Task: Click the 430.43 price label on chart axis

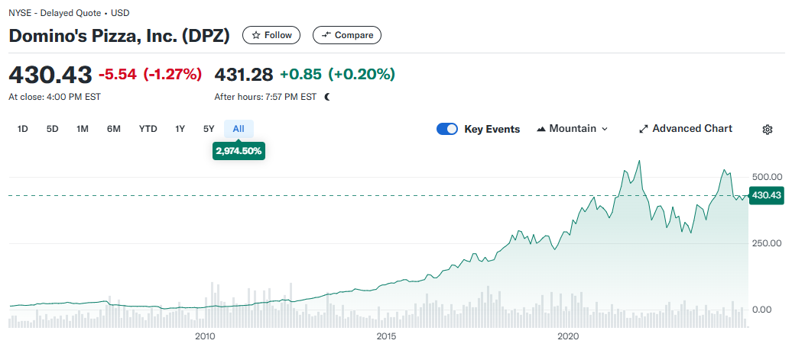Action: click(766, 195)
